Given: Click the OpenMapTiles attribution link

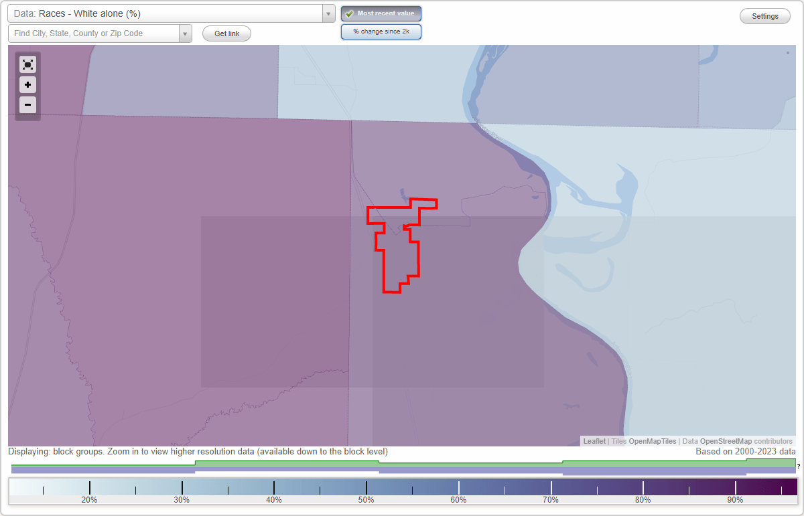Looking at the screenshot, I should click(653, 441).
